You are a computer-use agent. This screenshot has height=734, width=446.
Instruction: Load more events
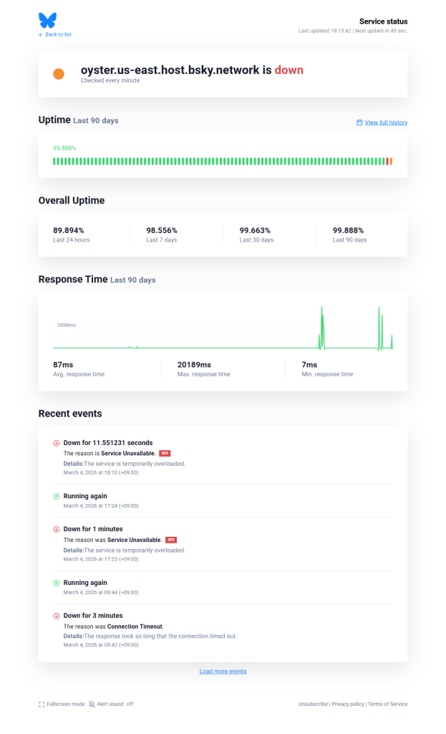click(x=223, y=671)
